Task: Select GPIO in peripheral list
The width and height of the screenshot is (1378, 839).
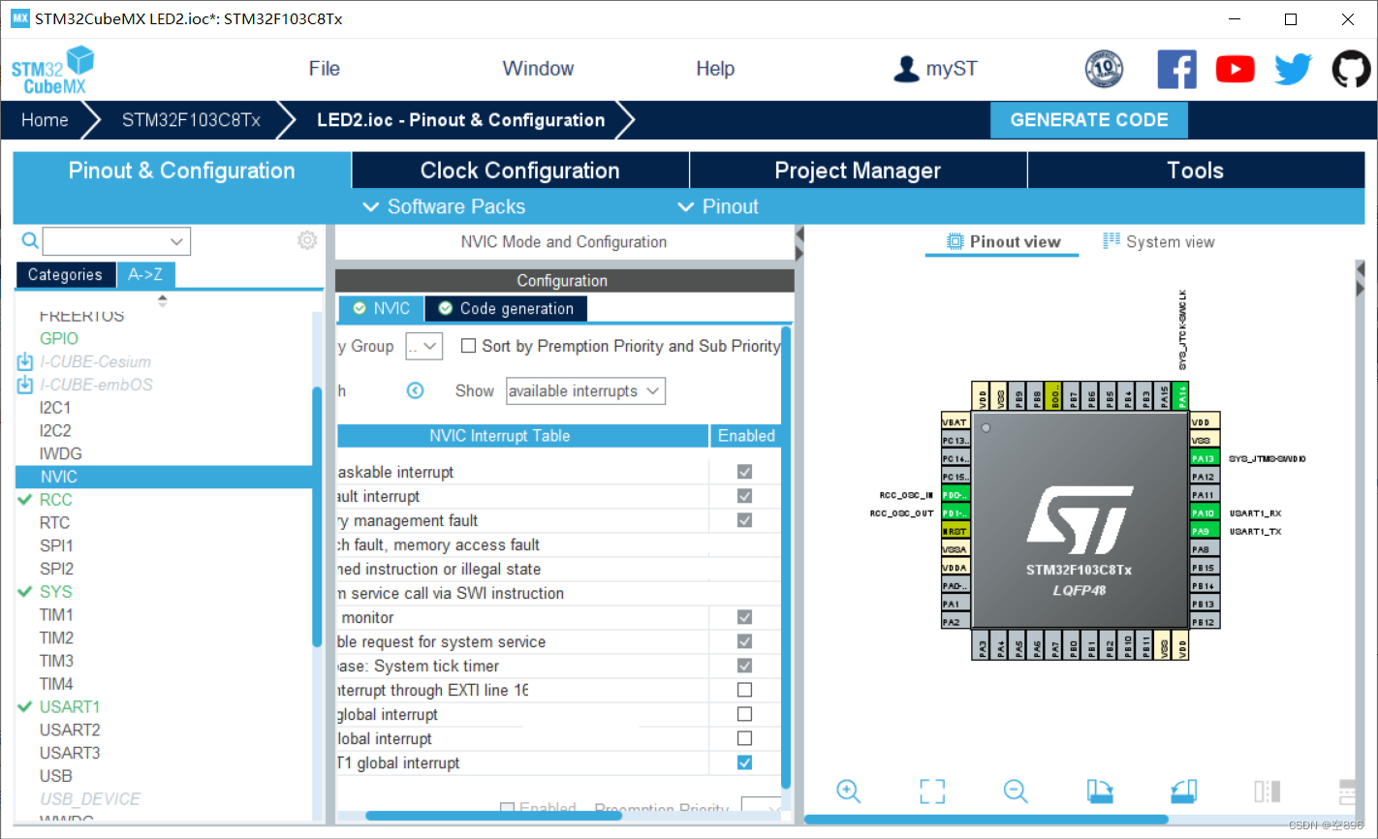Action: [59, 338]
